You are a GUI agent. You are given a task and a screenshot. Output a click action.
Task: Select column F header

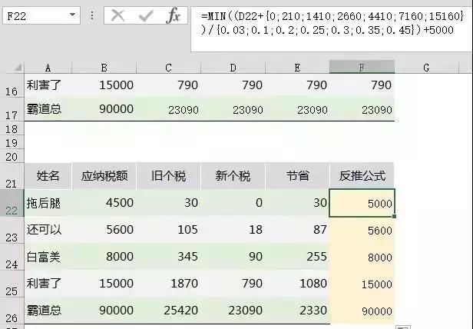362,67
